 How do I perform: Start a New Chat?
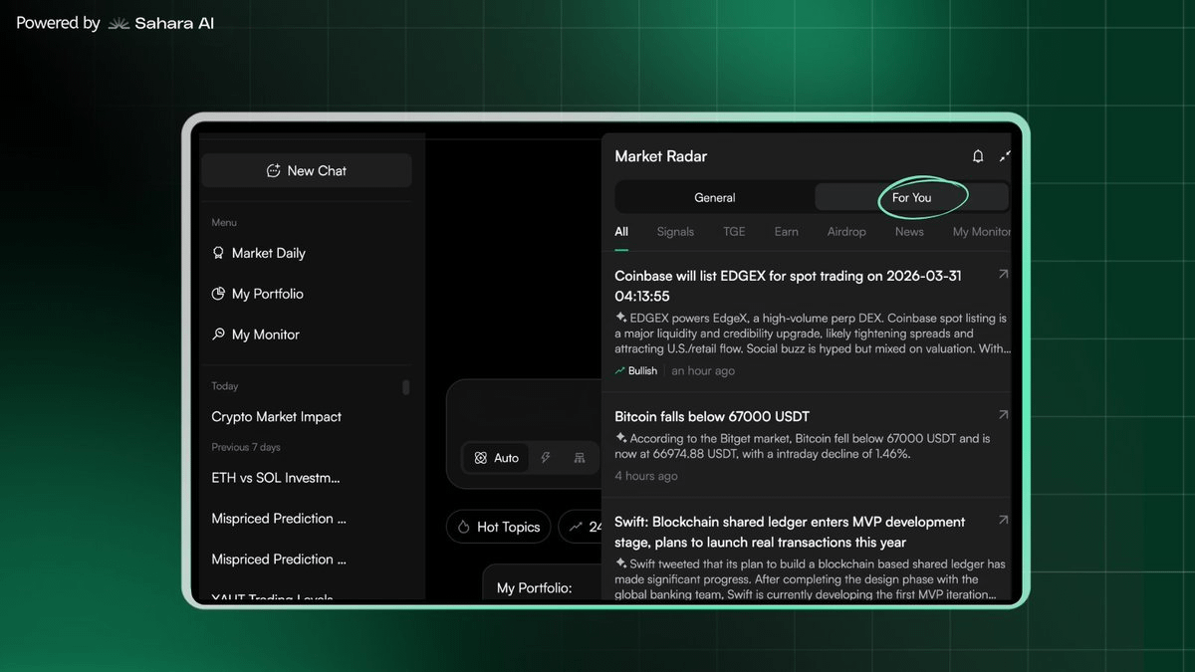[307, 170]
